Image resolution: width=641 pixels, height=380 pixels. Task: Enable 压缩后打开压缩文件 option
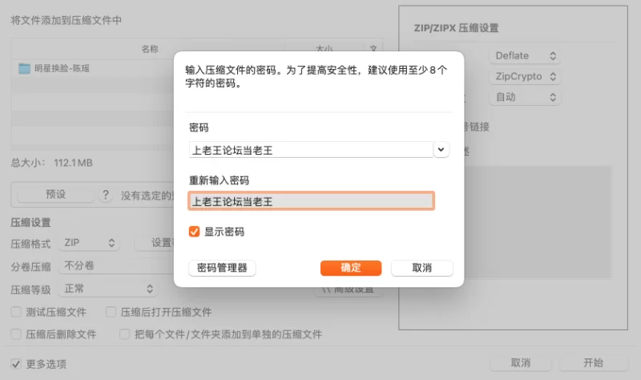[x=112, y=312]
